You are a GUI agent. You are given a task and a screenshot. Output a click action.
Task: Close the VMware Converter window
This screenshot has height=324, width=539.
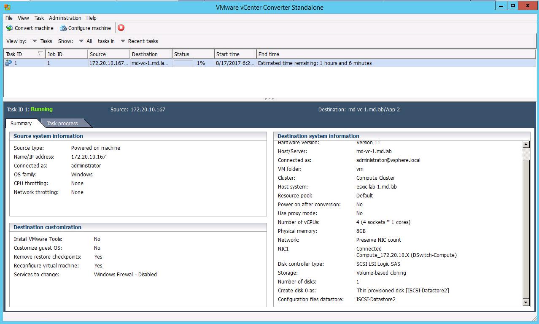click(528, 5)
